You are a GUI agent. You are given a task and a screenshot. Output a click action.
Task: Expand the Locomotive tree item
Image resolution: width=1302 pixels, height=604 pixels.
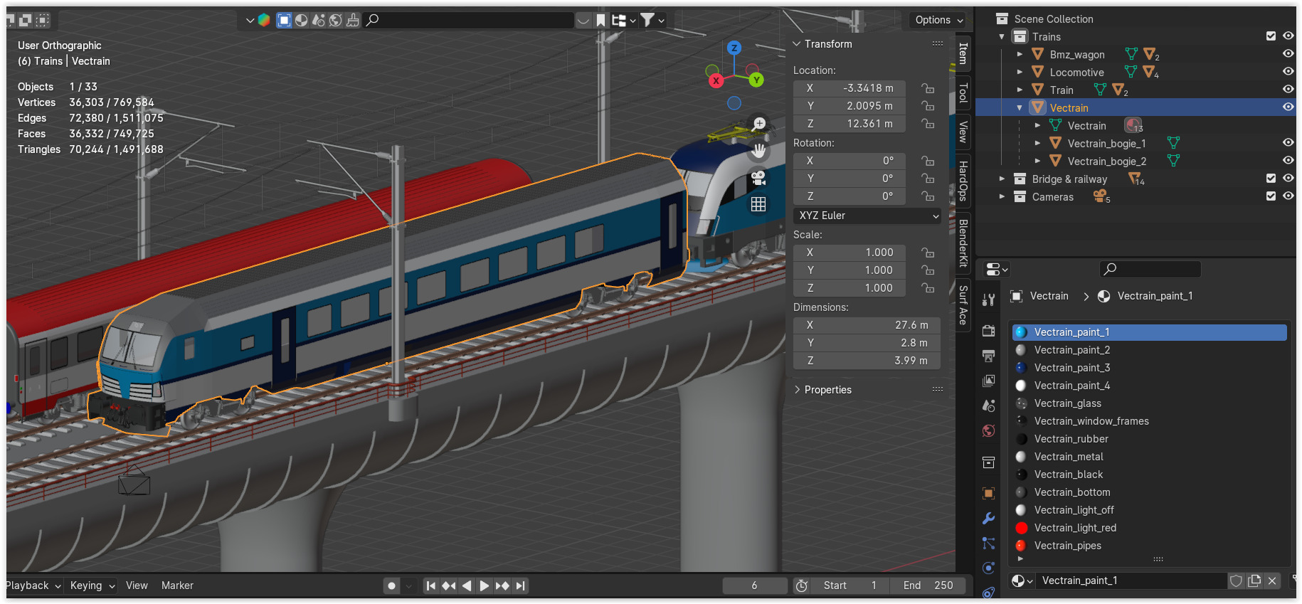pos(1020,72)
